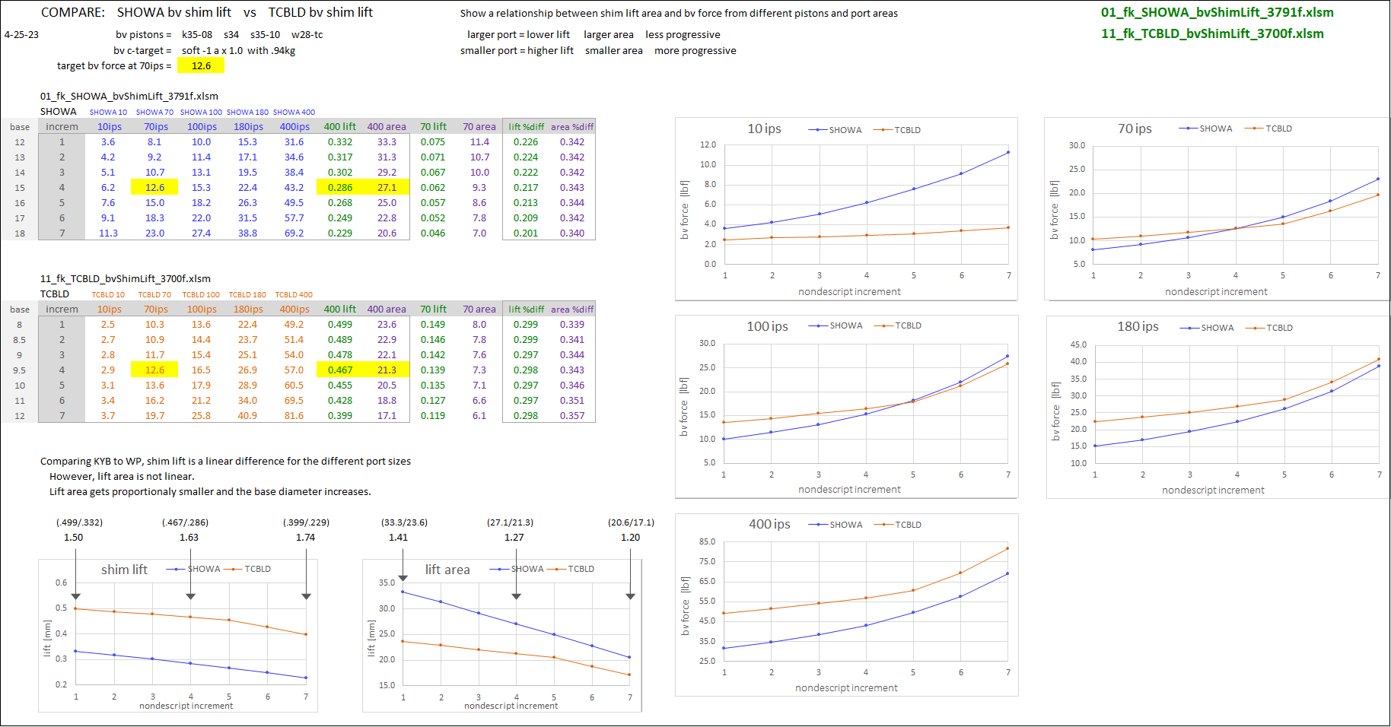
Task: Select the highlighted 27.1 cell in SHOWA table
Action: coord(387,188)
